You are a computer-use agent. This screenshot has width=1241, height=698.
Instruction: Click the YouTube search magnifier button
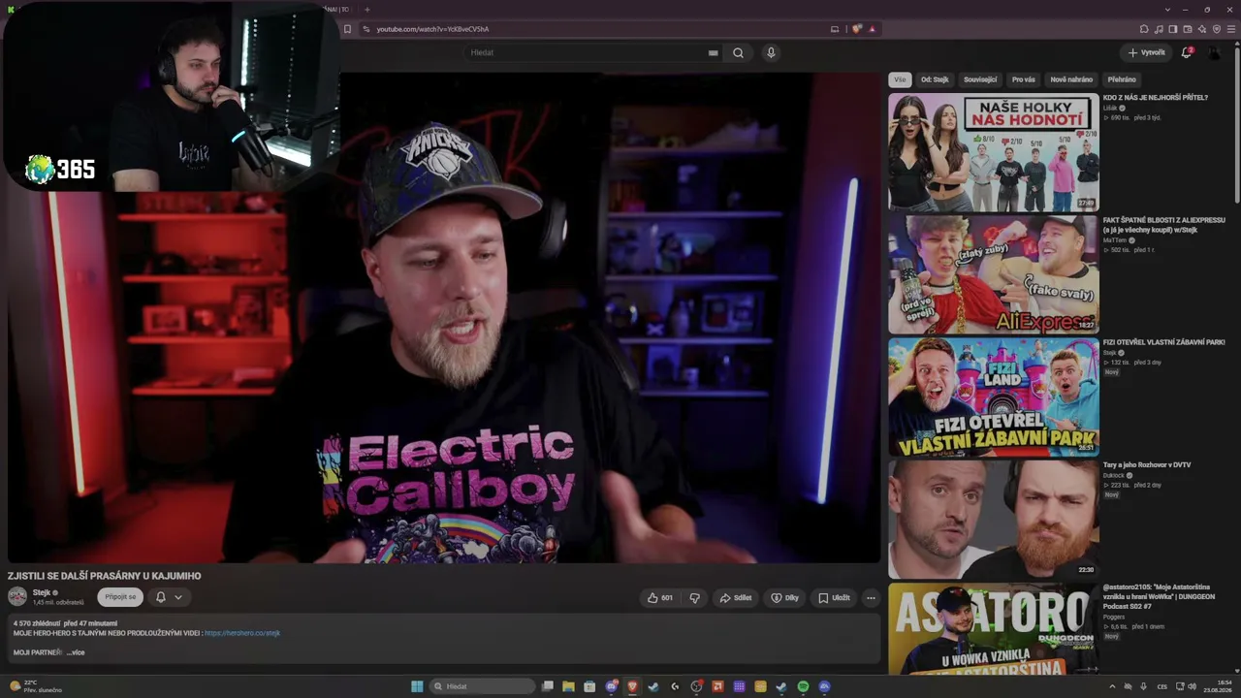(738, 52)
